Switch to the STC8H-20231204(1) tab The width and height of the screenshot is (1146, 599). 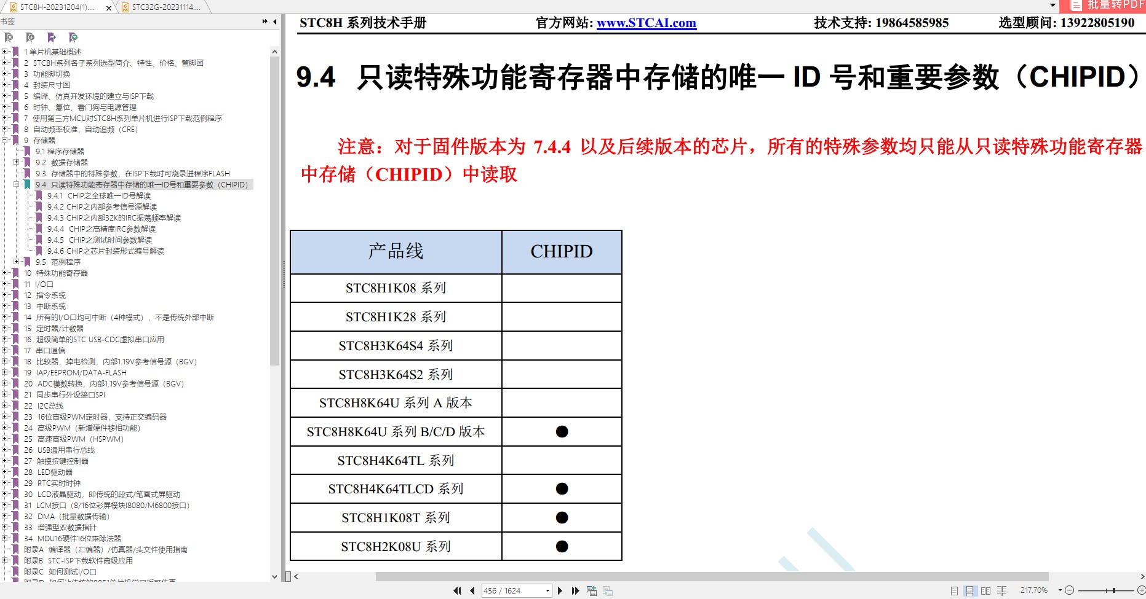pyautogui.click(x=57, y=7)
